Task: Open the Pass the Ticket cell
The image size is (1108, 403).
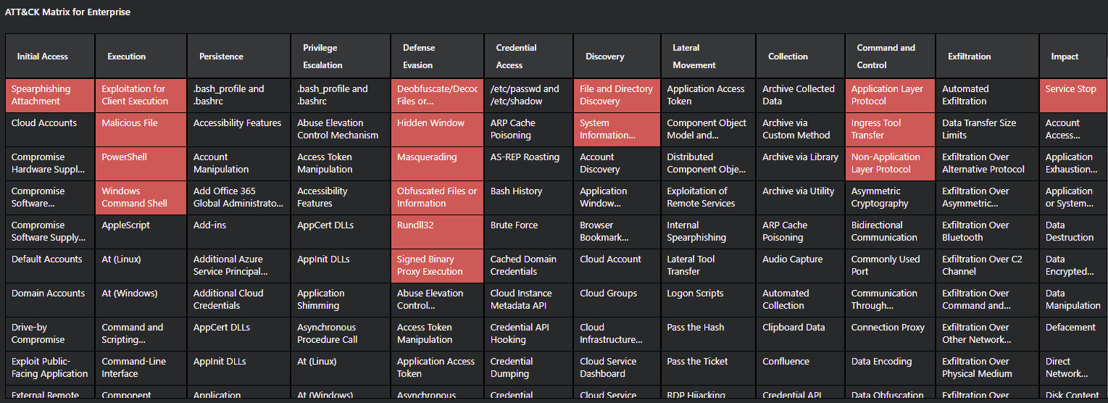Action: point(708,368)
